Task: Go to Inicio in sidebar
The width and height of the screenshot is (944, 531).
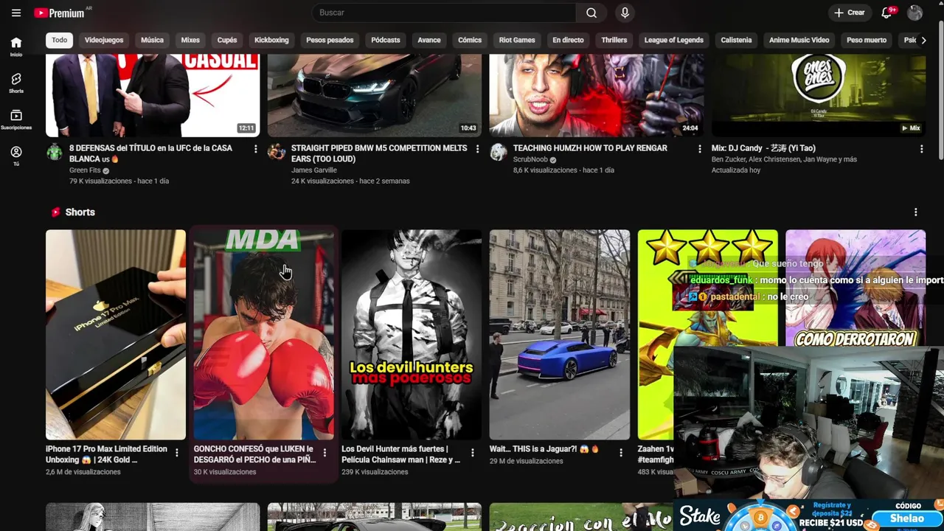Action: pyautogui.click(x=16, y=46)
